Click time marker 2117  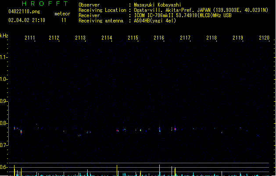pos(185,38)
